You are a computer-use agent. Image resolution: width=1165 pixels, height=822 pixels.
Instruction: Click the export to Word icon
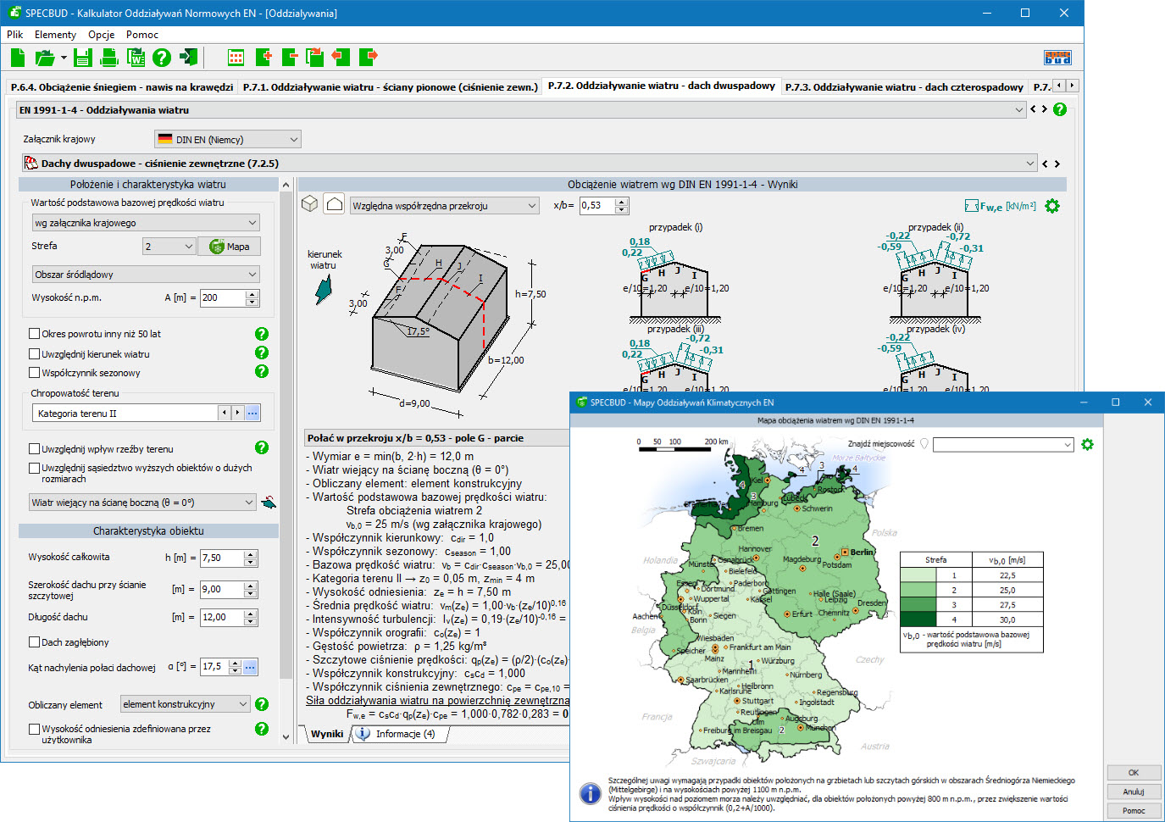click(136, 58)
